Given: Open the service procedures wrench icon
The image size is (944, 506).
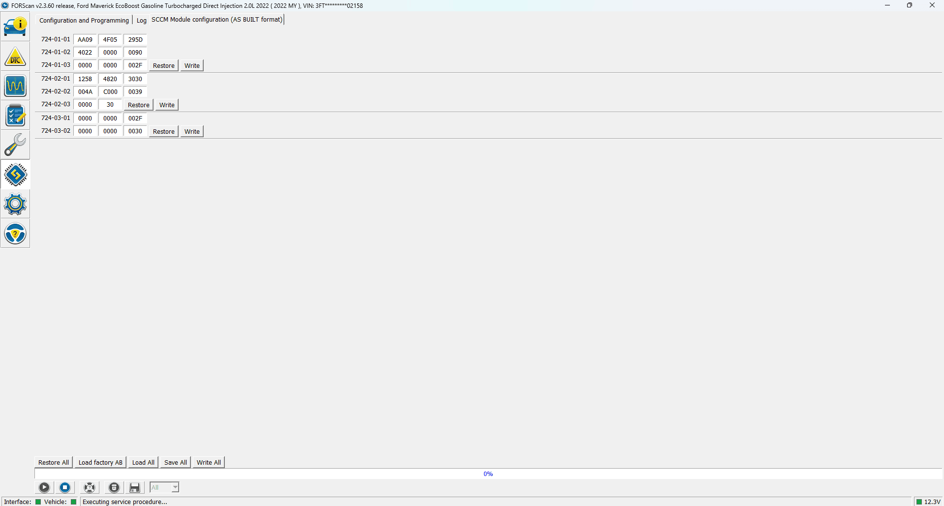Looking at the screenshot, I should click(x=15, y=145).
